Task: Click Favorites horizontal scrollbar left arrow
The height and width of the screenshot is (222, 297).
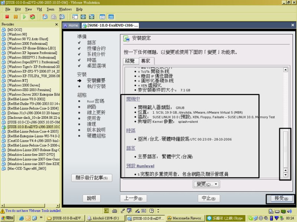Action: click(2, 206)
